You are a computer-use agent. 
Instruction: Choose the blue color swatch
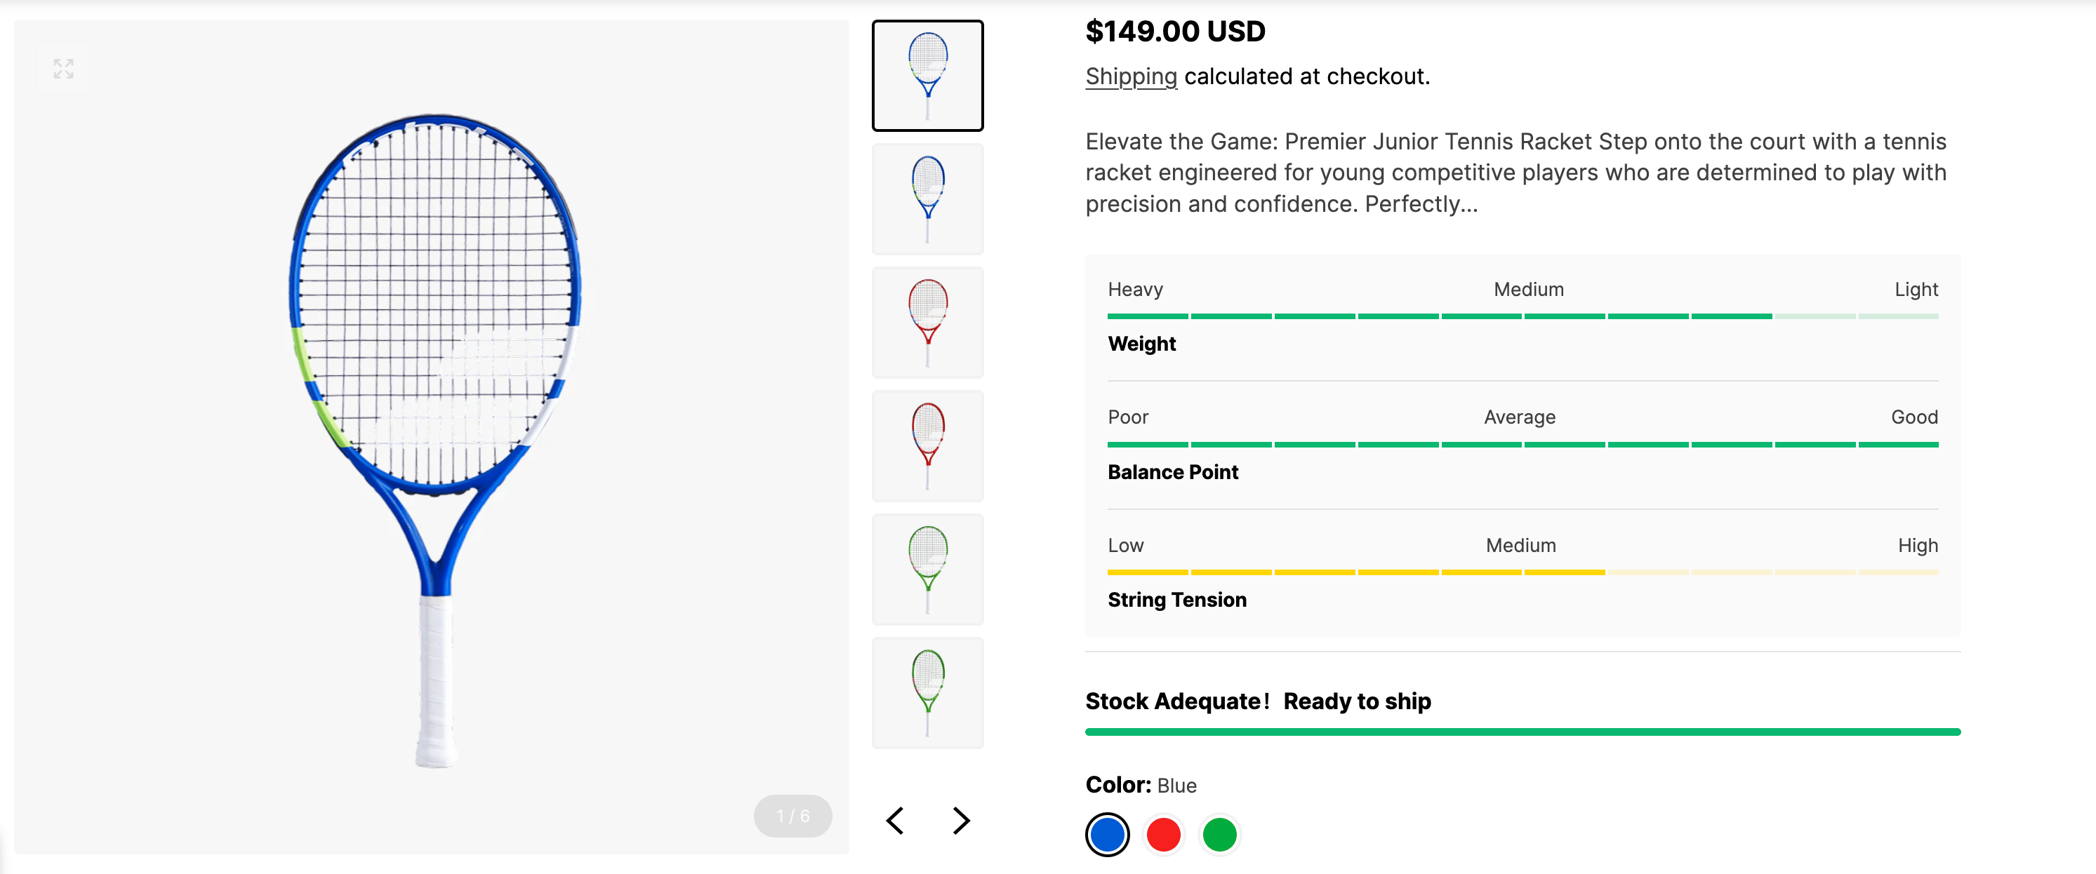[1108, 835]
